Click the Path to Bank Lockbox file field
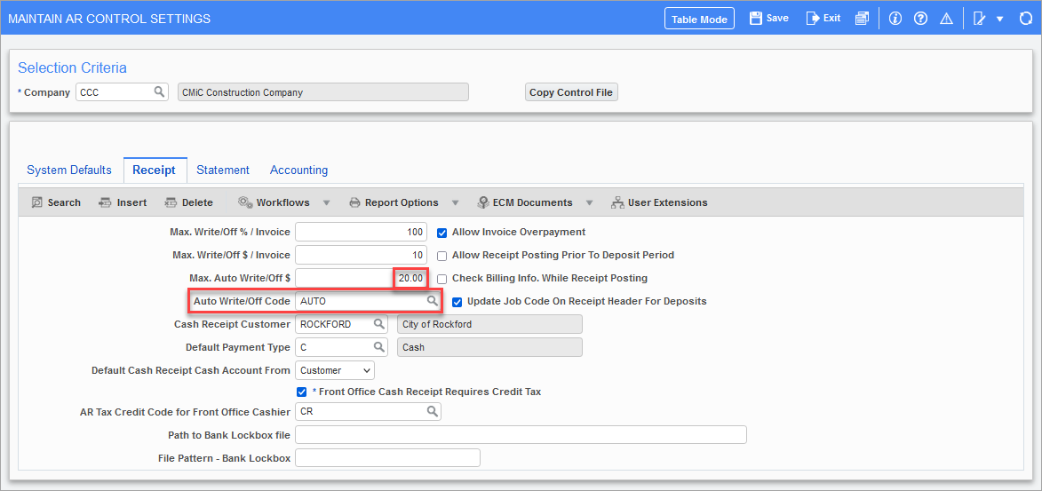Viewport: 1042px width, 491px height. coord(521,434)
